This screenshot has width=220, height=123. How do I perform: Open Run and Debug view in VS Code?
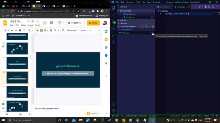pos(113,35)
